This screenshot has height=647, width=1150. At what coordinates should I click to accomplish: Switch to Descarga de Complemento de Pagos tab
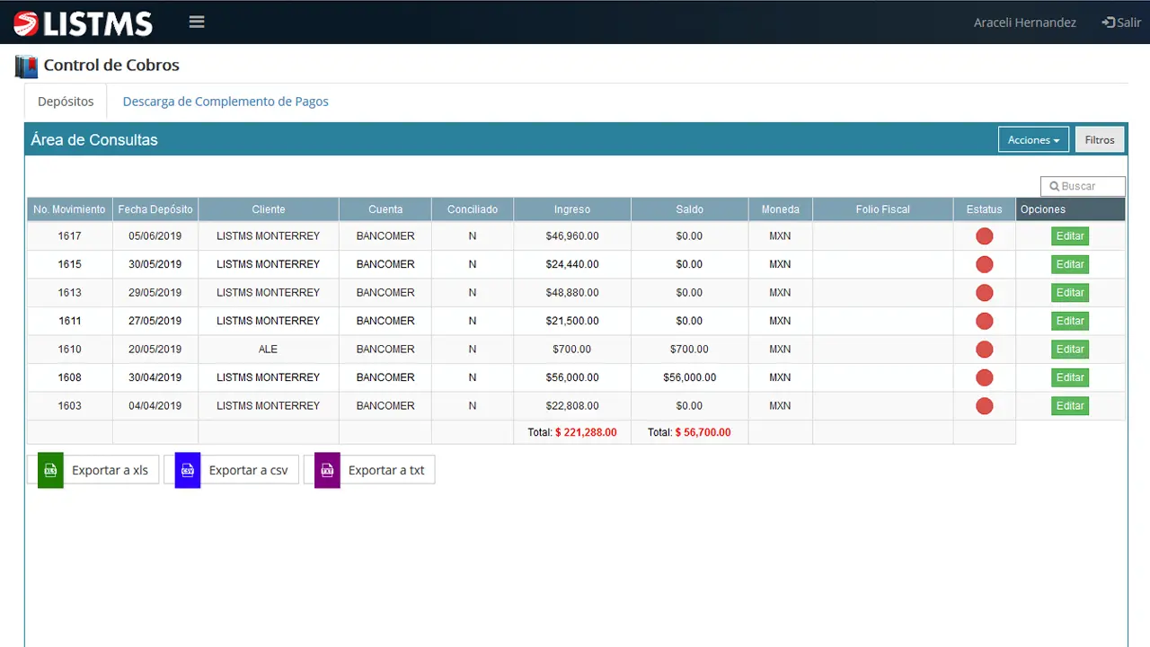(226, 102)
